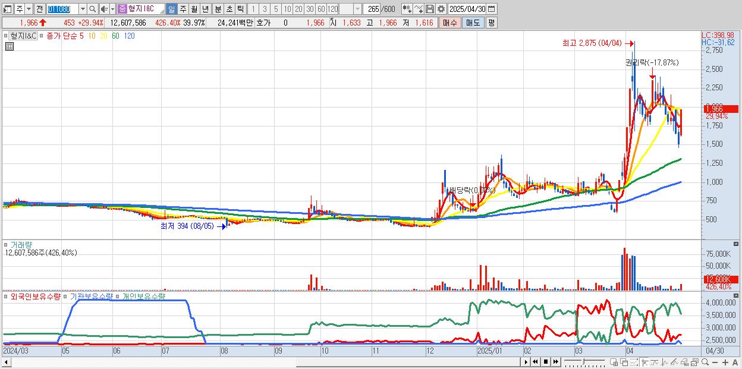
Task: Click the add-line-overlay icon next to candle icon
Action: [x=419, y=9]
